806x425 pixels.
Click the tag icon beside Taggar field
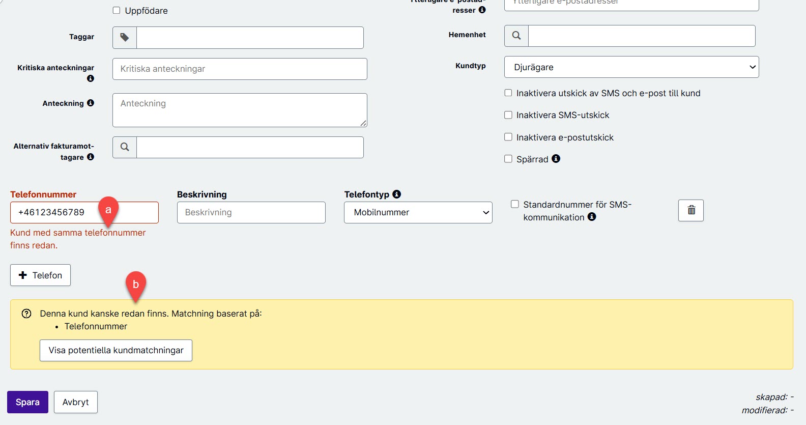pyautogui.click(x=125, y=38)
